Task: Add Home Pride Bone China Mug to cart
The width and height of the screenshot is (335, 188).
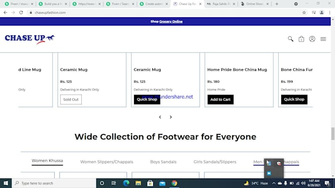Action: [220, 99]
